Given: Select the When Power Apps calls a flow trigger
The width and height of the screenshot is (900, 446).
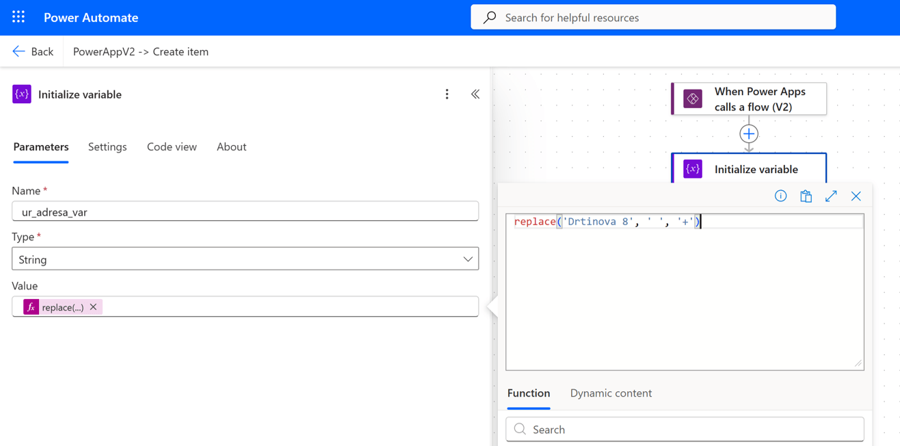Looking at the screenshot, I should point(749,99).
